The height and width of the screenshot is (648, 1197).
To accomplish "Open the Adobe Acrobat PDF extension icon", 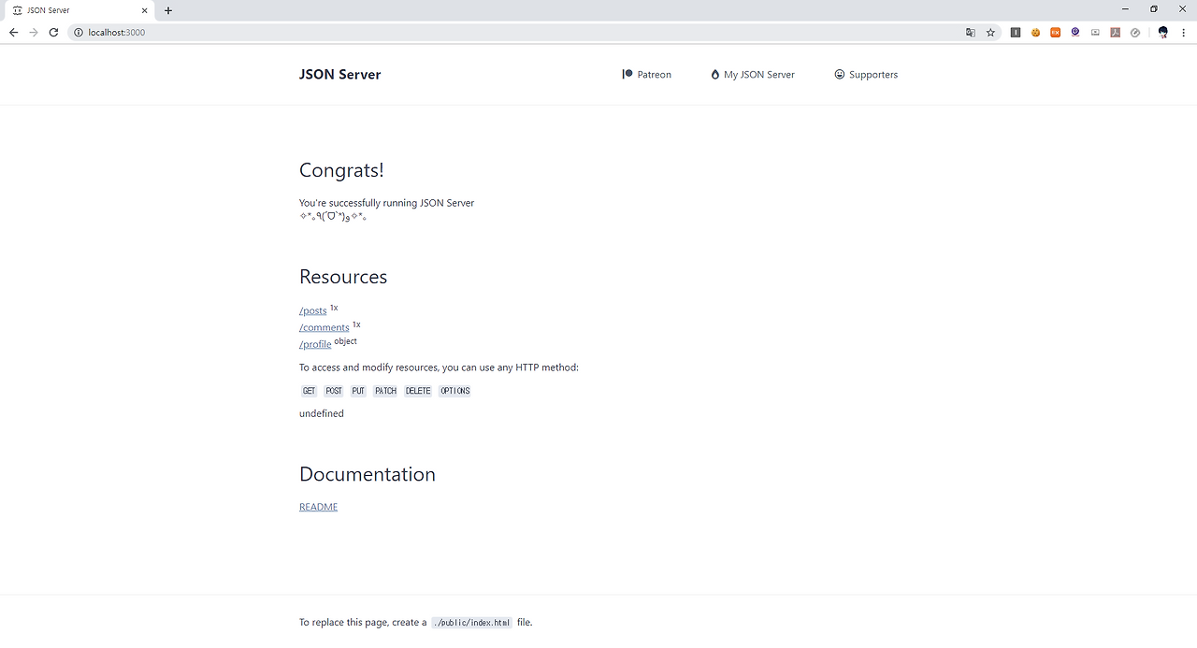I will point(1115,32).
